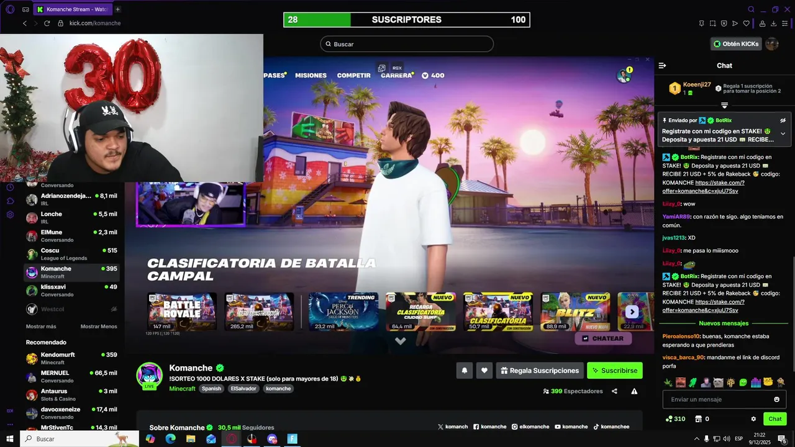
Task: Open the browser easy setup sliders icon
Action: [x=785, y=24]
